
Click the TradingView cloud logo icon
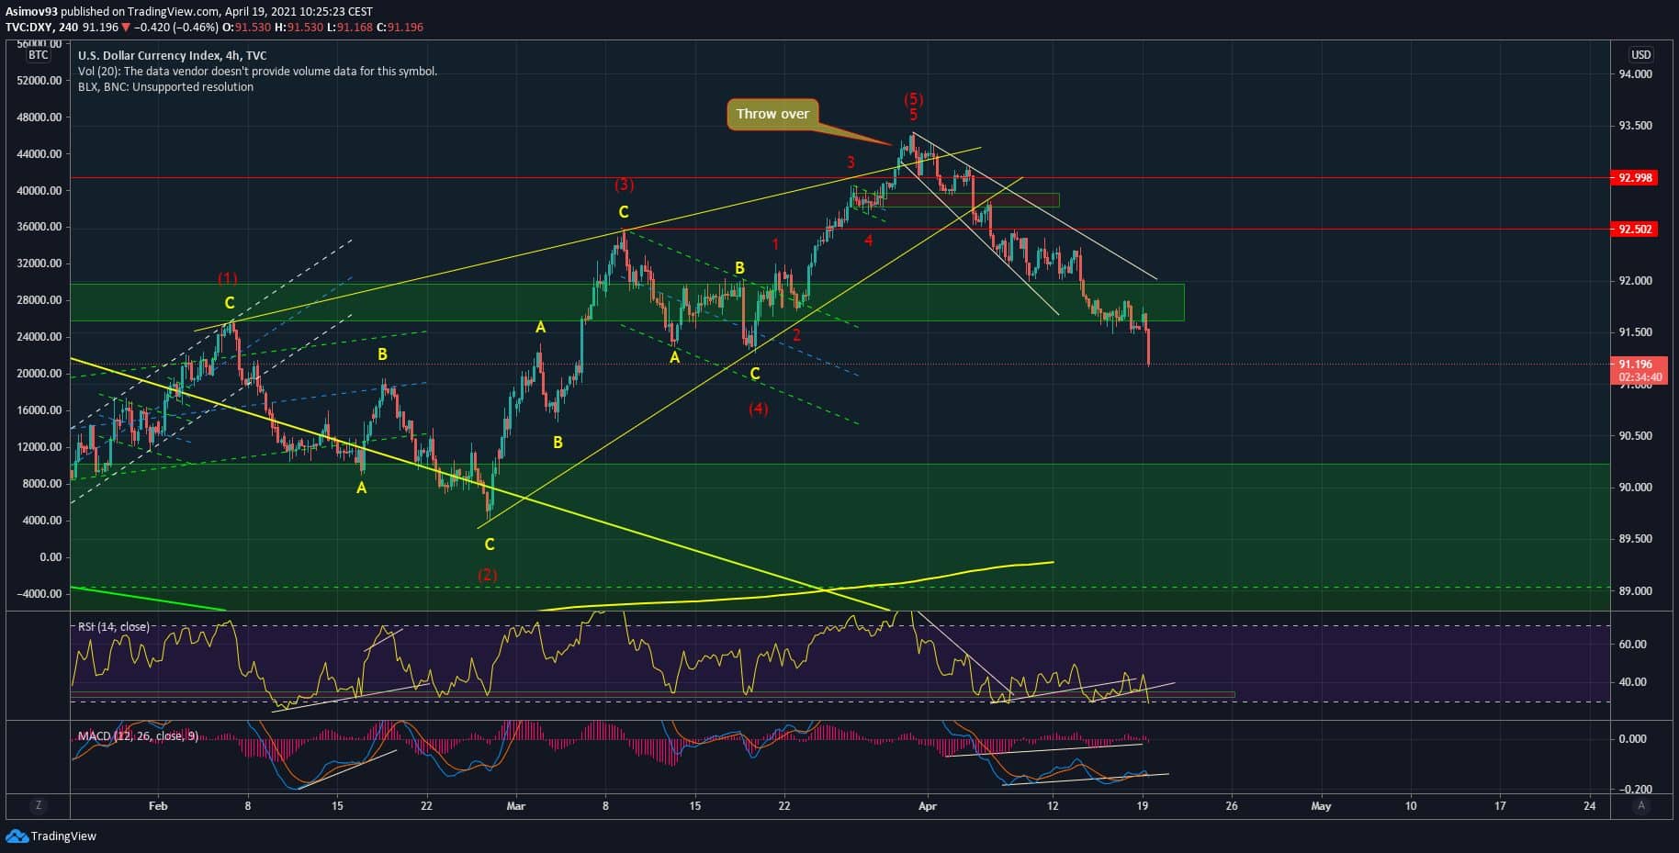click(17, 836)
